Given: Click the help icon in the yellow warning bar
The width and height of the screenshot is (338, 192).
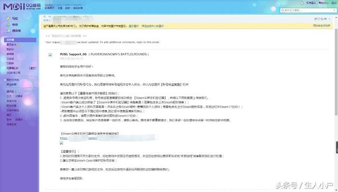Looking at the screenshot, I should (74, 26).
